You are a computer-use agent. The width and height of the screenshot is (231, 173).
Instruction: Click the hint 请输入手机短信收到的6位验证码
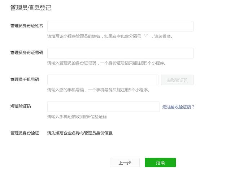click(x=77, y=117)
